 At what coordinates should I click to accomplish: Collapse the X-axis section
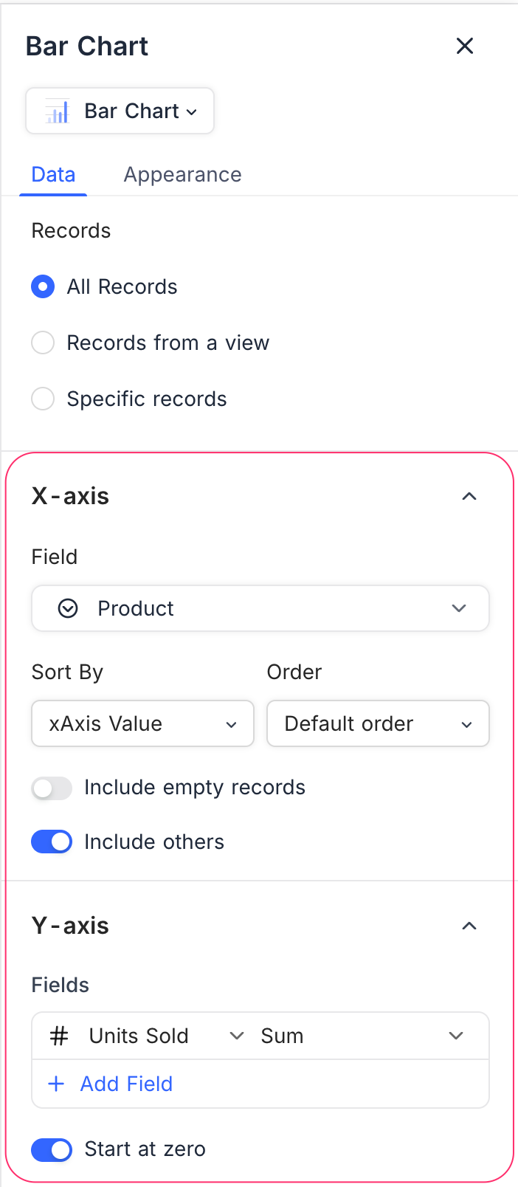pos(469,496)
